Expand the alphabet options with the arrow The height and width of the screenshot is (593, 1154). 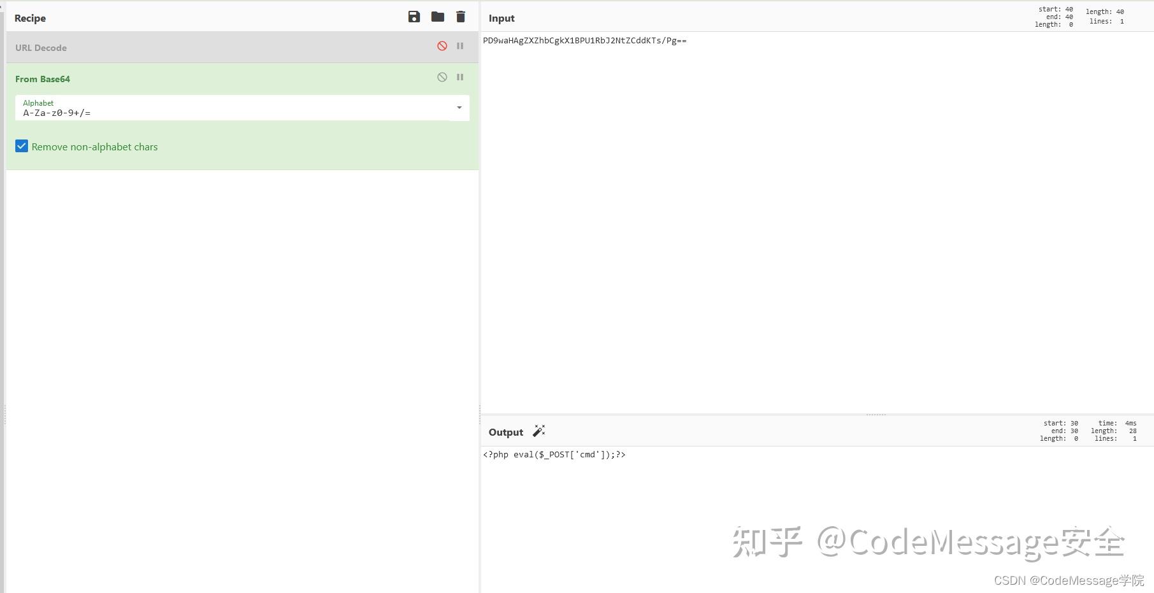458,108
